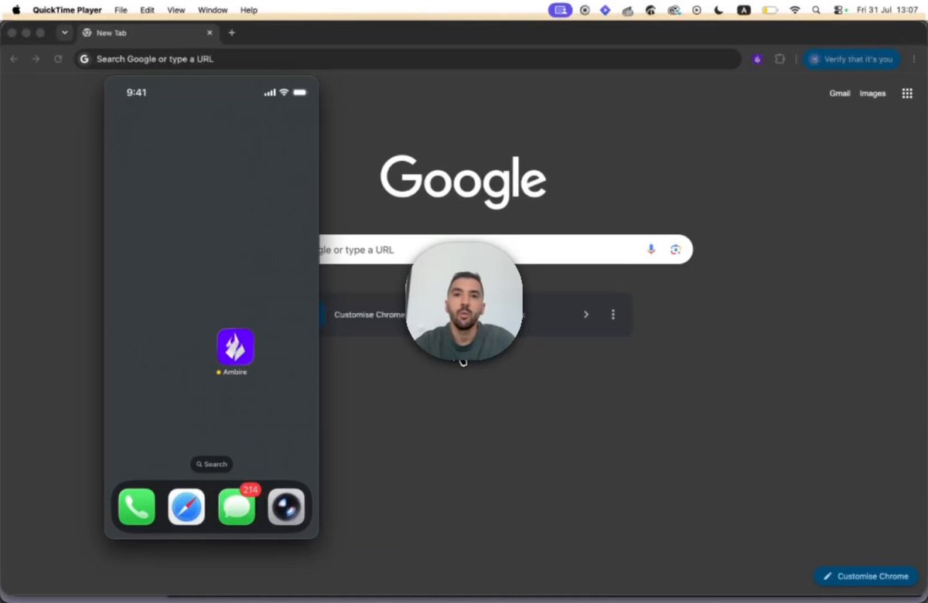The height and width of the screenshot is (603, 928).
Task: Click the presenter webcam bubble
Action: click(x=464, y=301)
